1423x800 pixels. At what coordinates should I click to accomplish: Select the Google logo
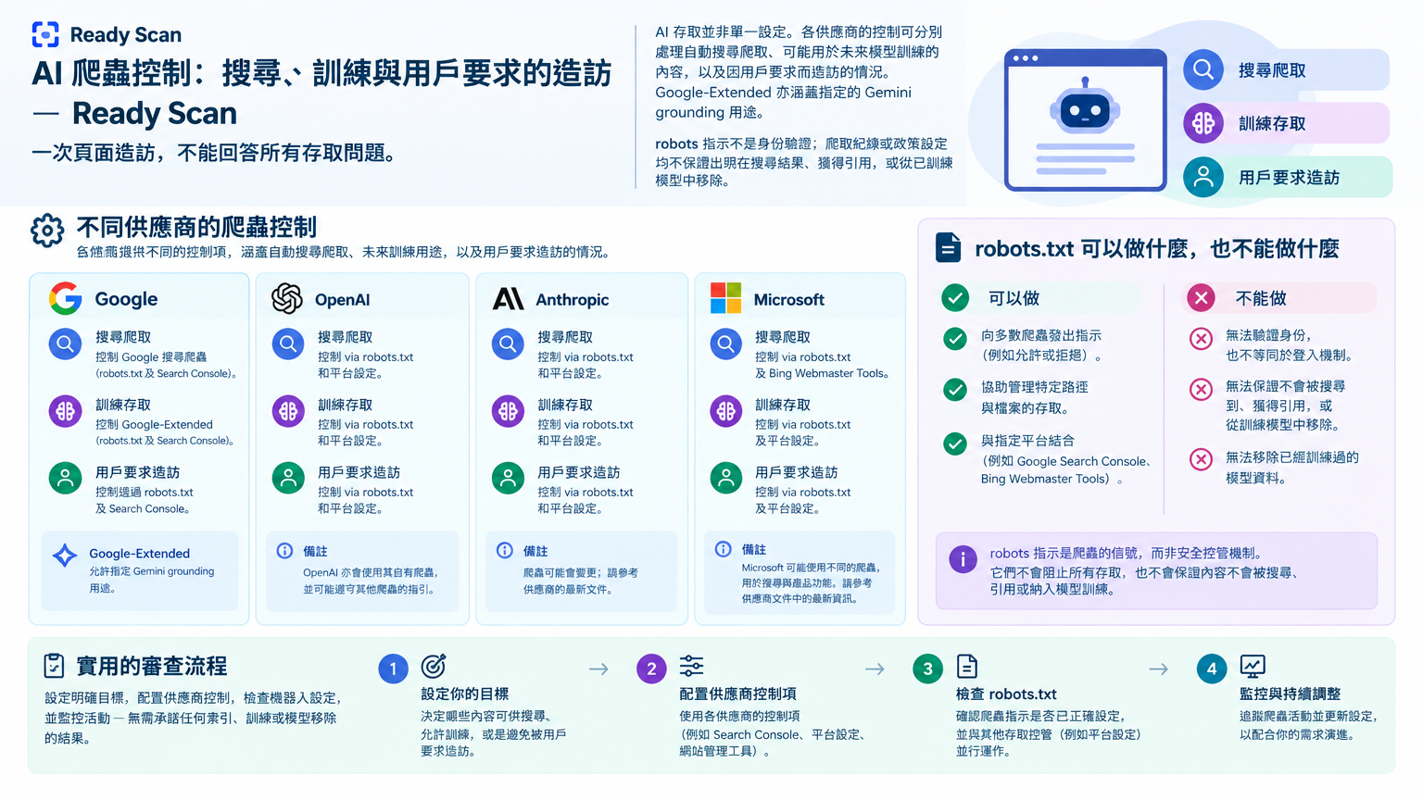coord(66,298)
